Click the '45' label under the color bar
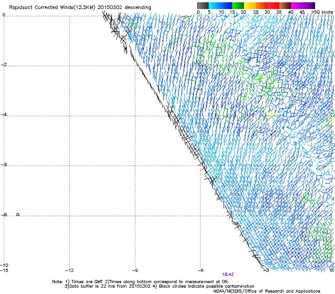This screenshot has width=335, height=294. tap(302, 12)
